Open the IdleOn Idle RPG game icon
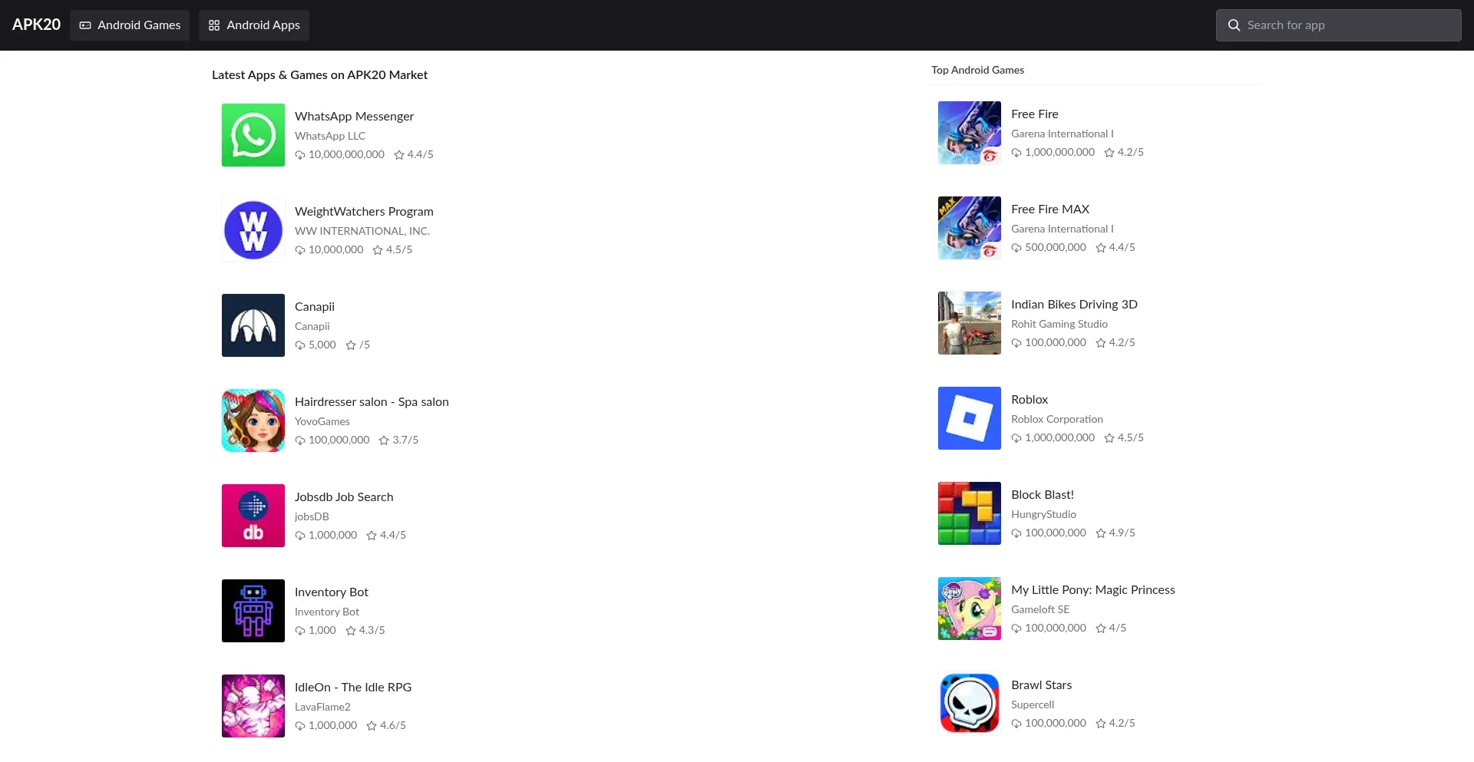 pos(253,706)
